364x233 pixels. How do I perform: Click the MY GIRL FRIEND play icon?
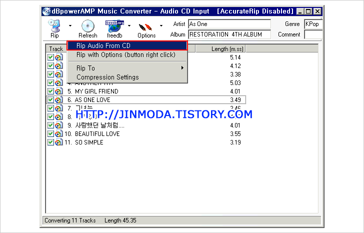coord(59,91)
